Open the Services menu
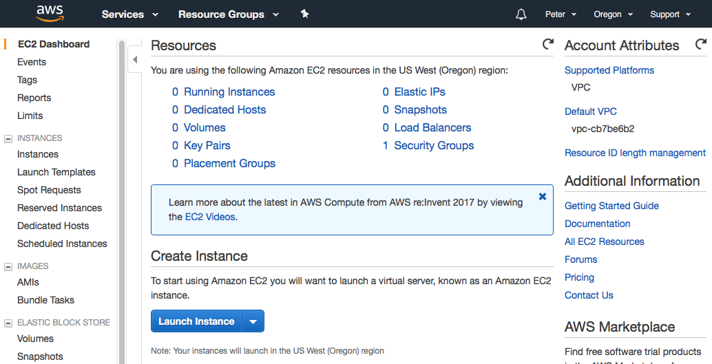The height and width of the screenshot is (364, 712). (129, 14)
